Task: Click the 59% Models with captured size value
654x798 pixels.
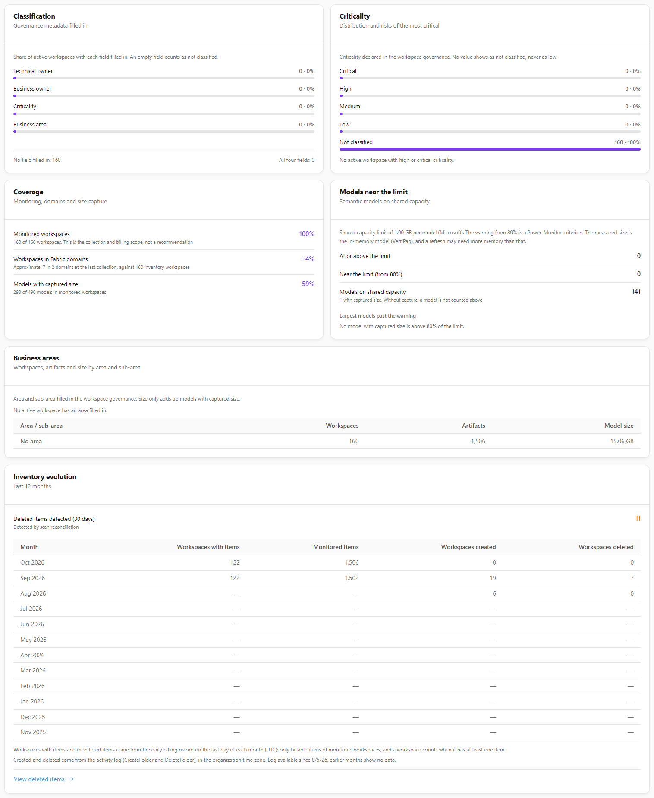Action: pos(308,284)
